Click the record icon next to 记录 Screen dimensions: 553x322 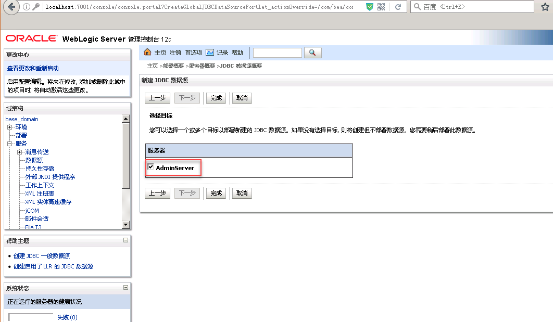tap(210, 53)
